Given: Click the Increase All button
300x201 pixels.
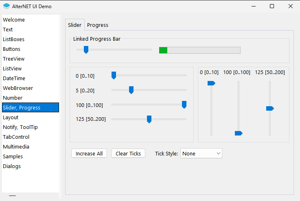Looking at the screenshot, I should (x=89, y=153).
